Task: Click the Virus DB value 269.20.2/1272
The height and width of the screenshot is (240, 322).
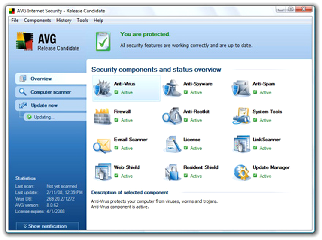Action: [x=61, y=198]
